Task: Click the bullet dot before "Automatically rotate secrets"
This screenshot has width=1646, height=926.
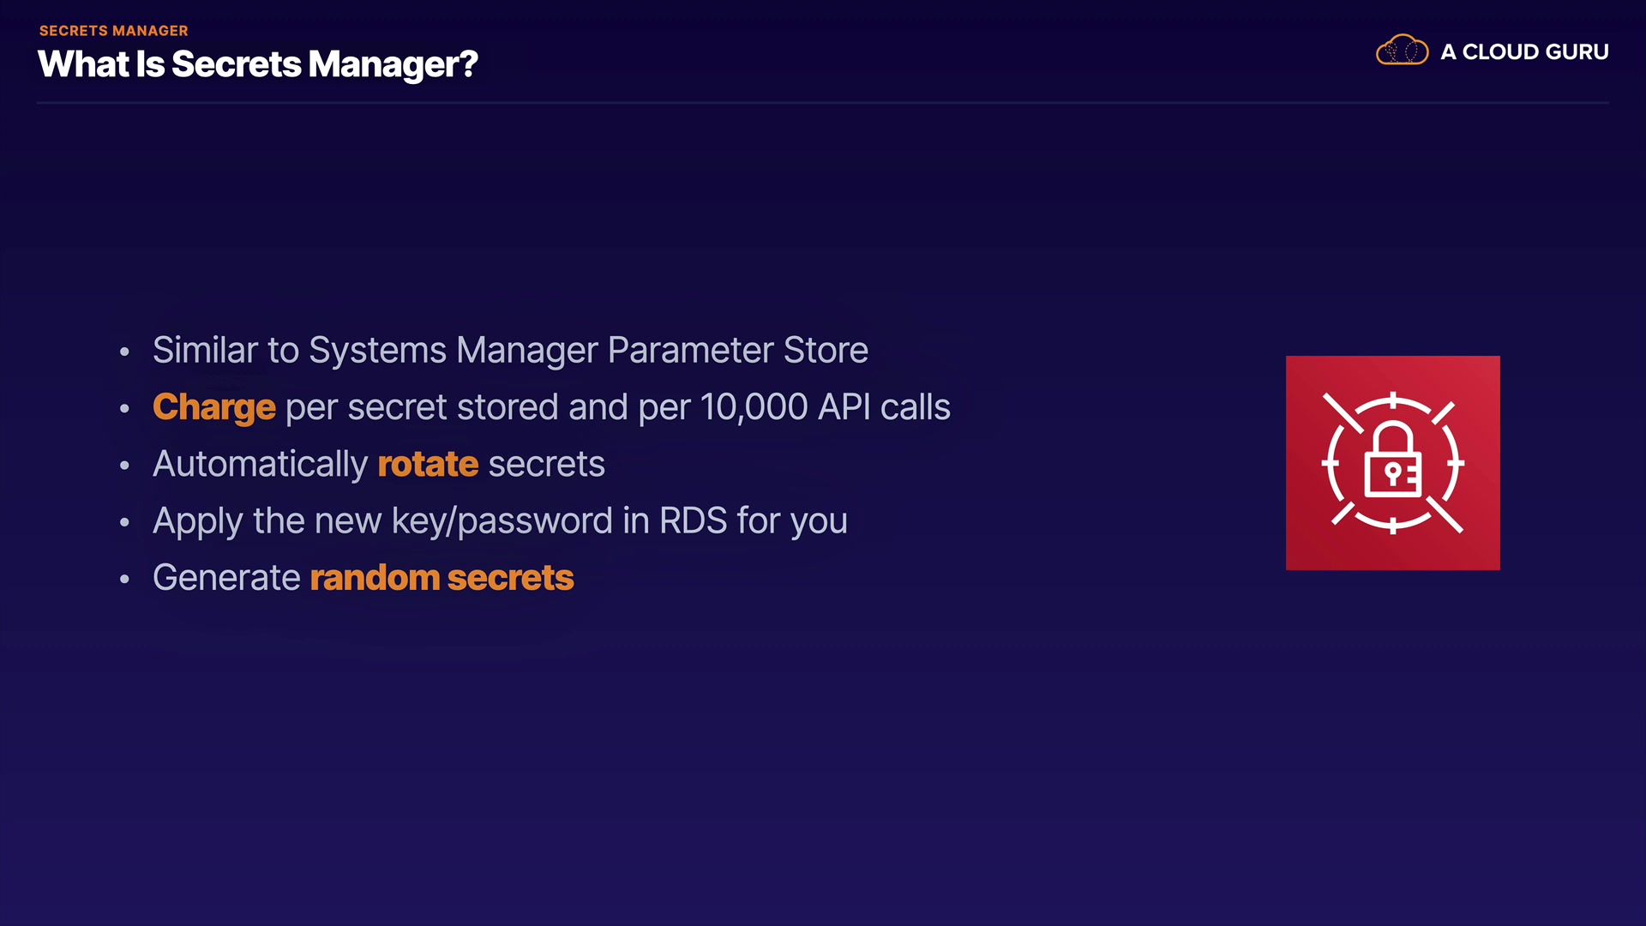Action: point(125,466)
